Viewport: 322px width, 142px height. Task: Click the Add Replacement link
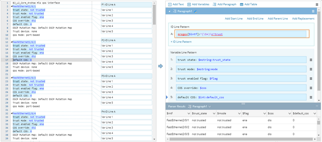(x=303, y=19)
